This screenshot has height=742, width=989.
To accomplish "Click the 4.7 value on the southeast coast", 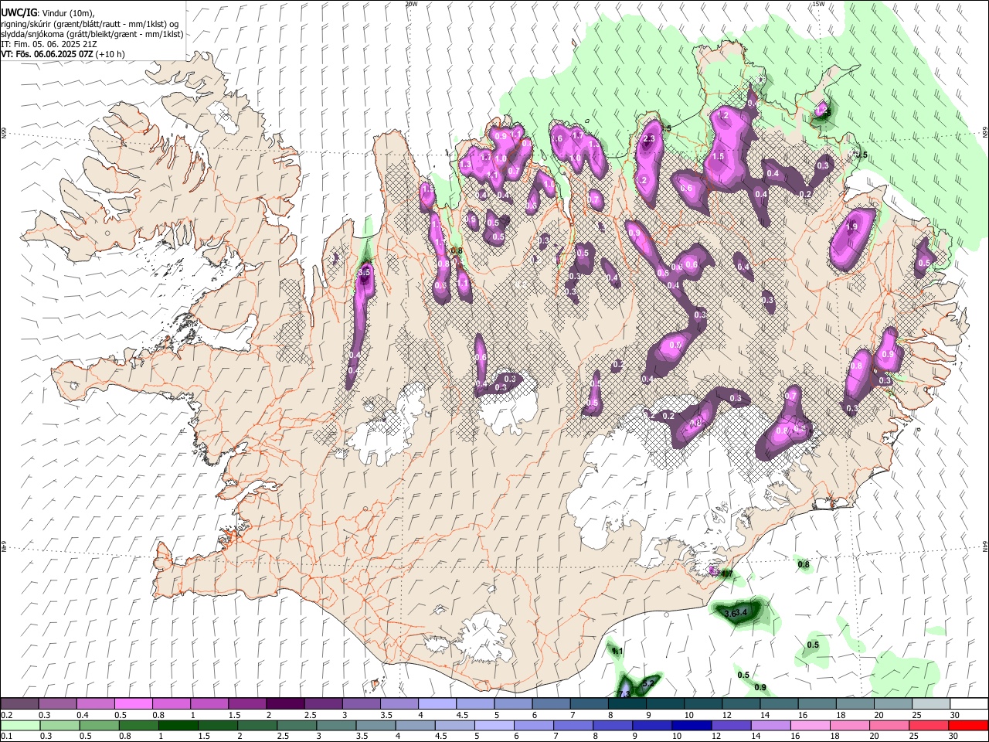I will coord(726,574).
